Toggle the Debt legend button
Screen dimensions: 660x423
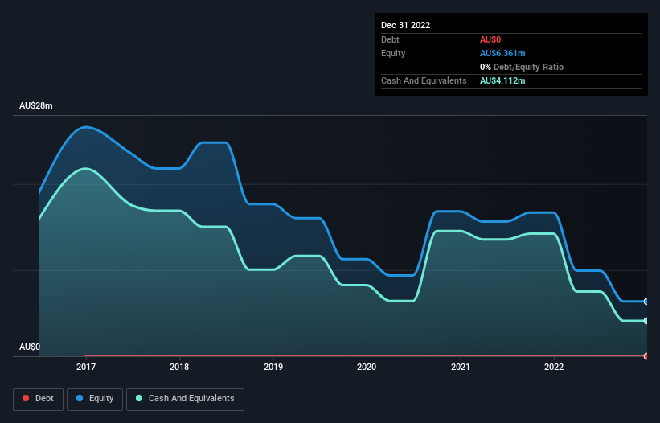pyautogui.click(x=38, y=399)
